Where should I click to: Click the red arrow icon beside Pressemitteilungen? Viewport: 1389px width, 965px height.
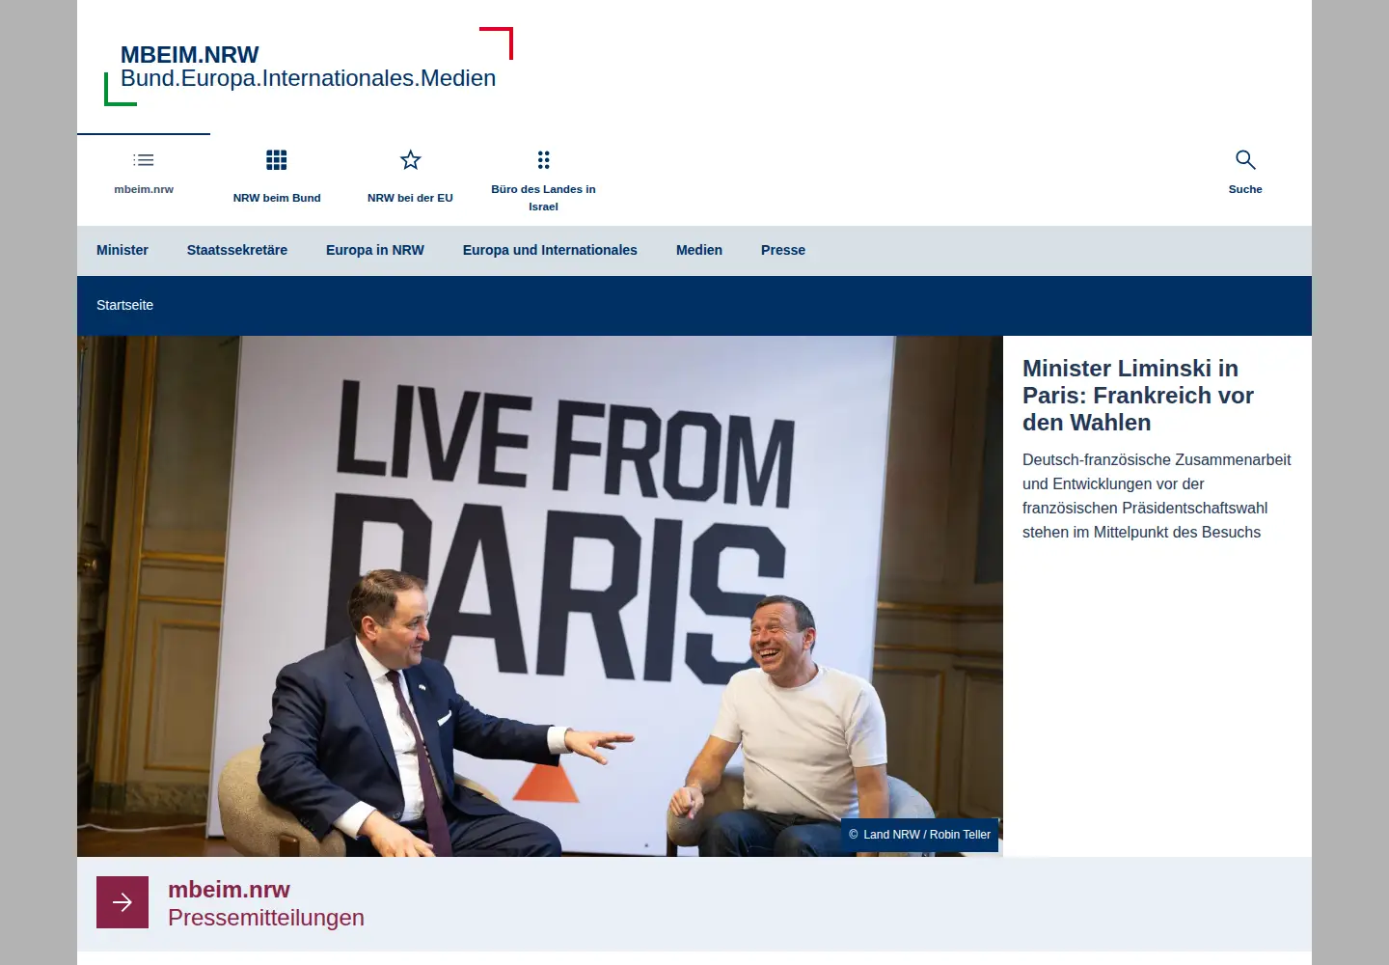123,902
